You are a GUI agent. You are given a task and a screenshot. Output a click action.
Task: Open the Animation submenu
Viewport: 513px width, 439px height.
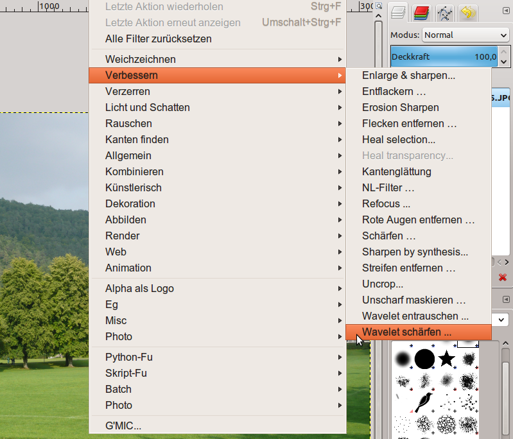(217, 268)
